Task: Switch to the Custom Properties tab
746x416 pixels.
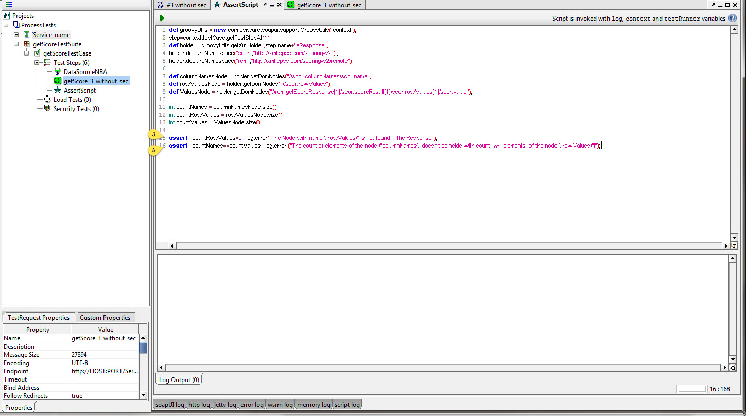Action: click(x=105, y=317)
